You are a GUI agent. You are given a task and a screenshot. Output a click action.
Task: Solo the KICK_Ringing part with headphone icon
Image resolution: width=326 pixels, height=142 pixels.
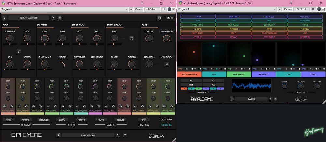coord(26,106)
